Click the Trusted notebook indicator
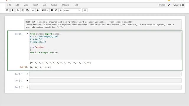Screen dimensions: 189x106 [162, 5]
